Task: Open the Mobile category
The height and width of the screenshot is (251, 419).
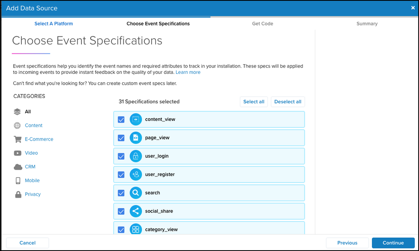Action: (x=32, y=180)
